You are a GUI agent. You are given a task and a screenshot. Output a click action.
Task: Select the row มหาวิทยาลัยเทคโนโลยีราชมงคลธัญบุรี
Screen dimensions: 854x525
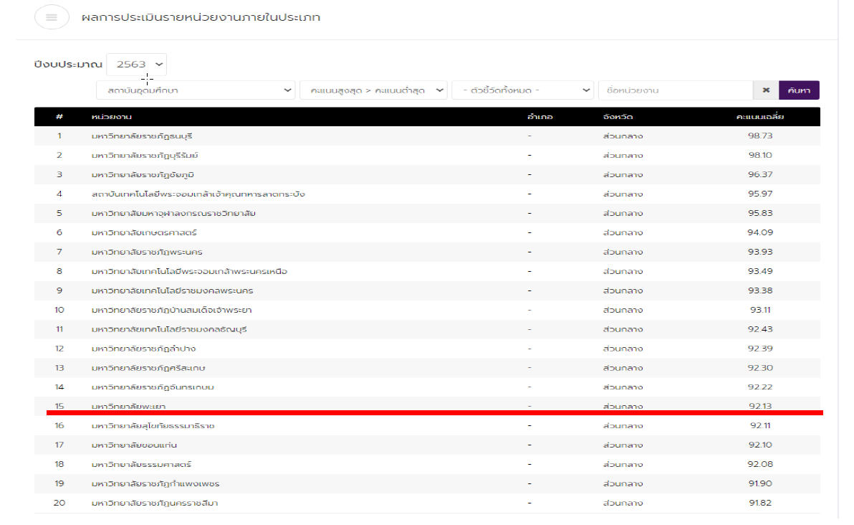click(x=427, y=330)
